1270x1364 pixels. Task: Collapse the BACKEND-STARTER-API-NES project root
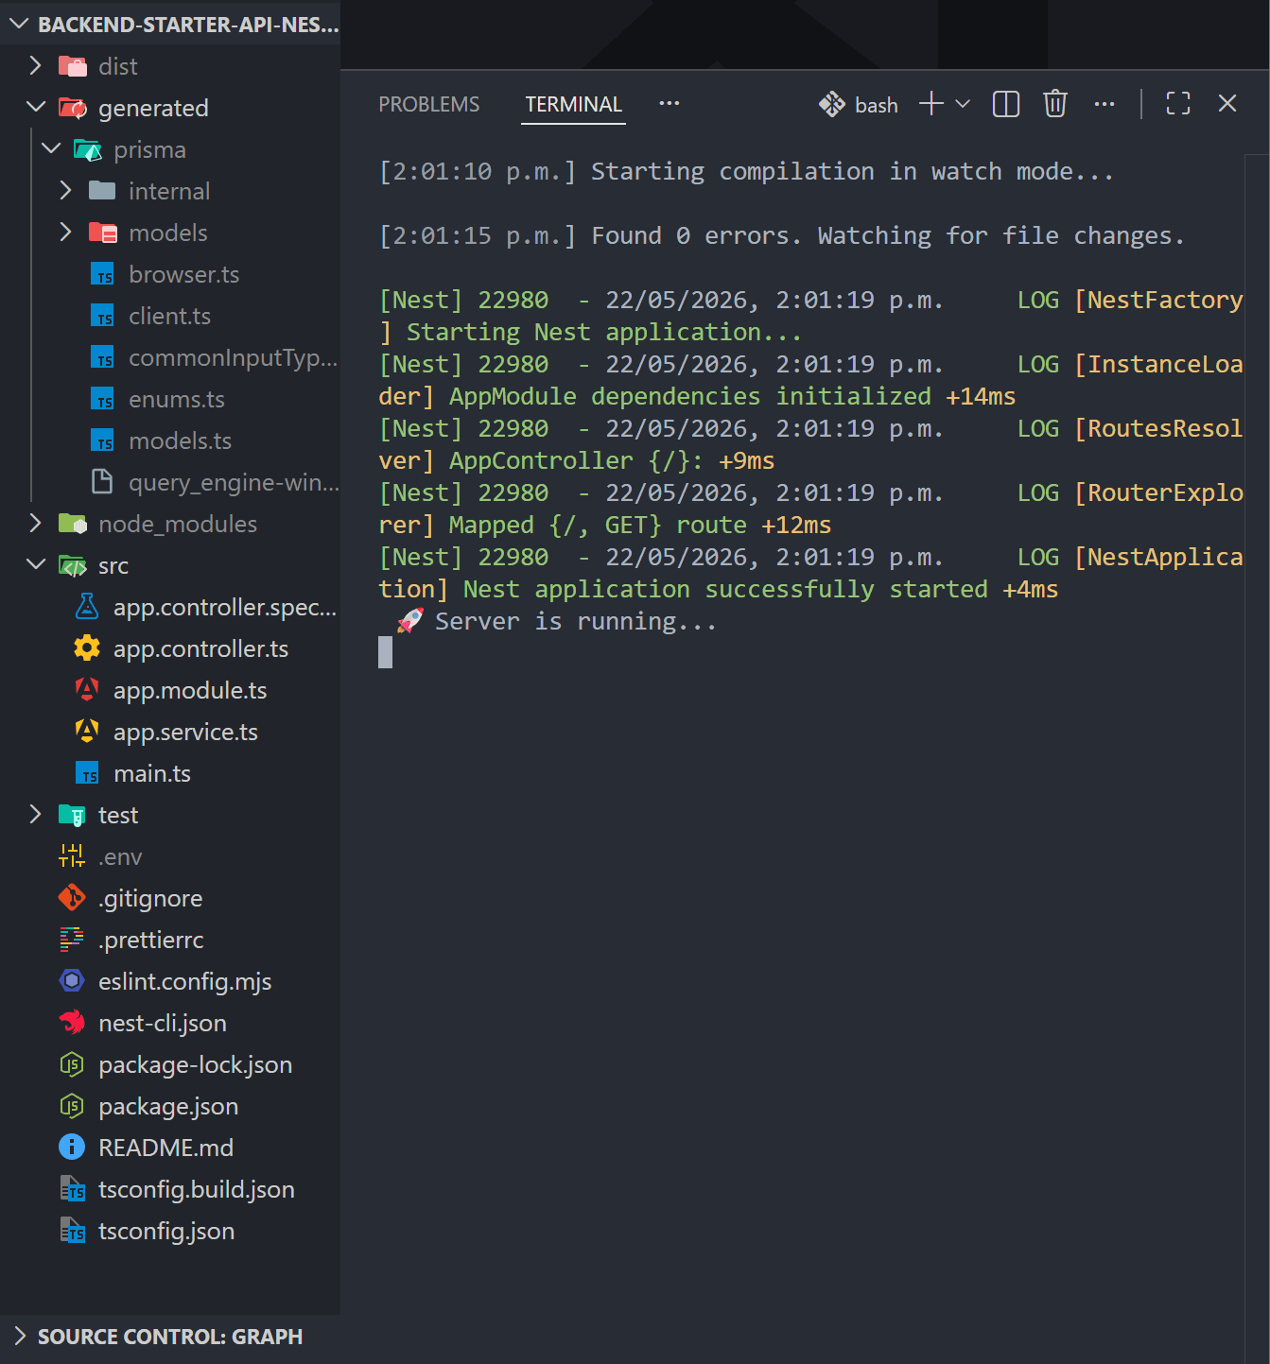pos(19,24)
